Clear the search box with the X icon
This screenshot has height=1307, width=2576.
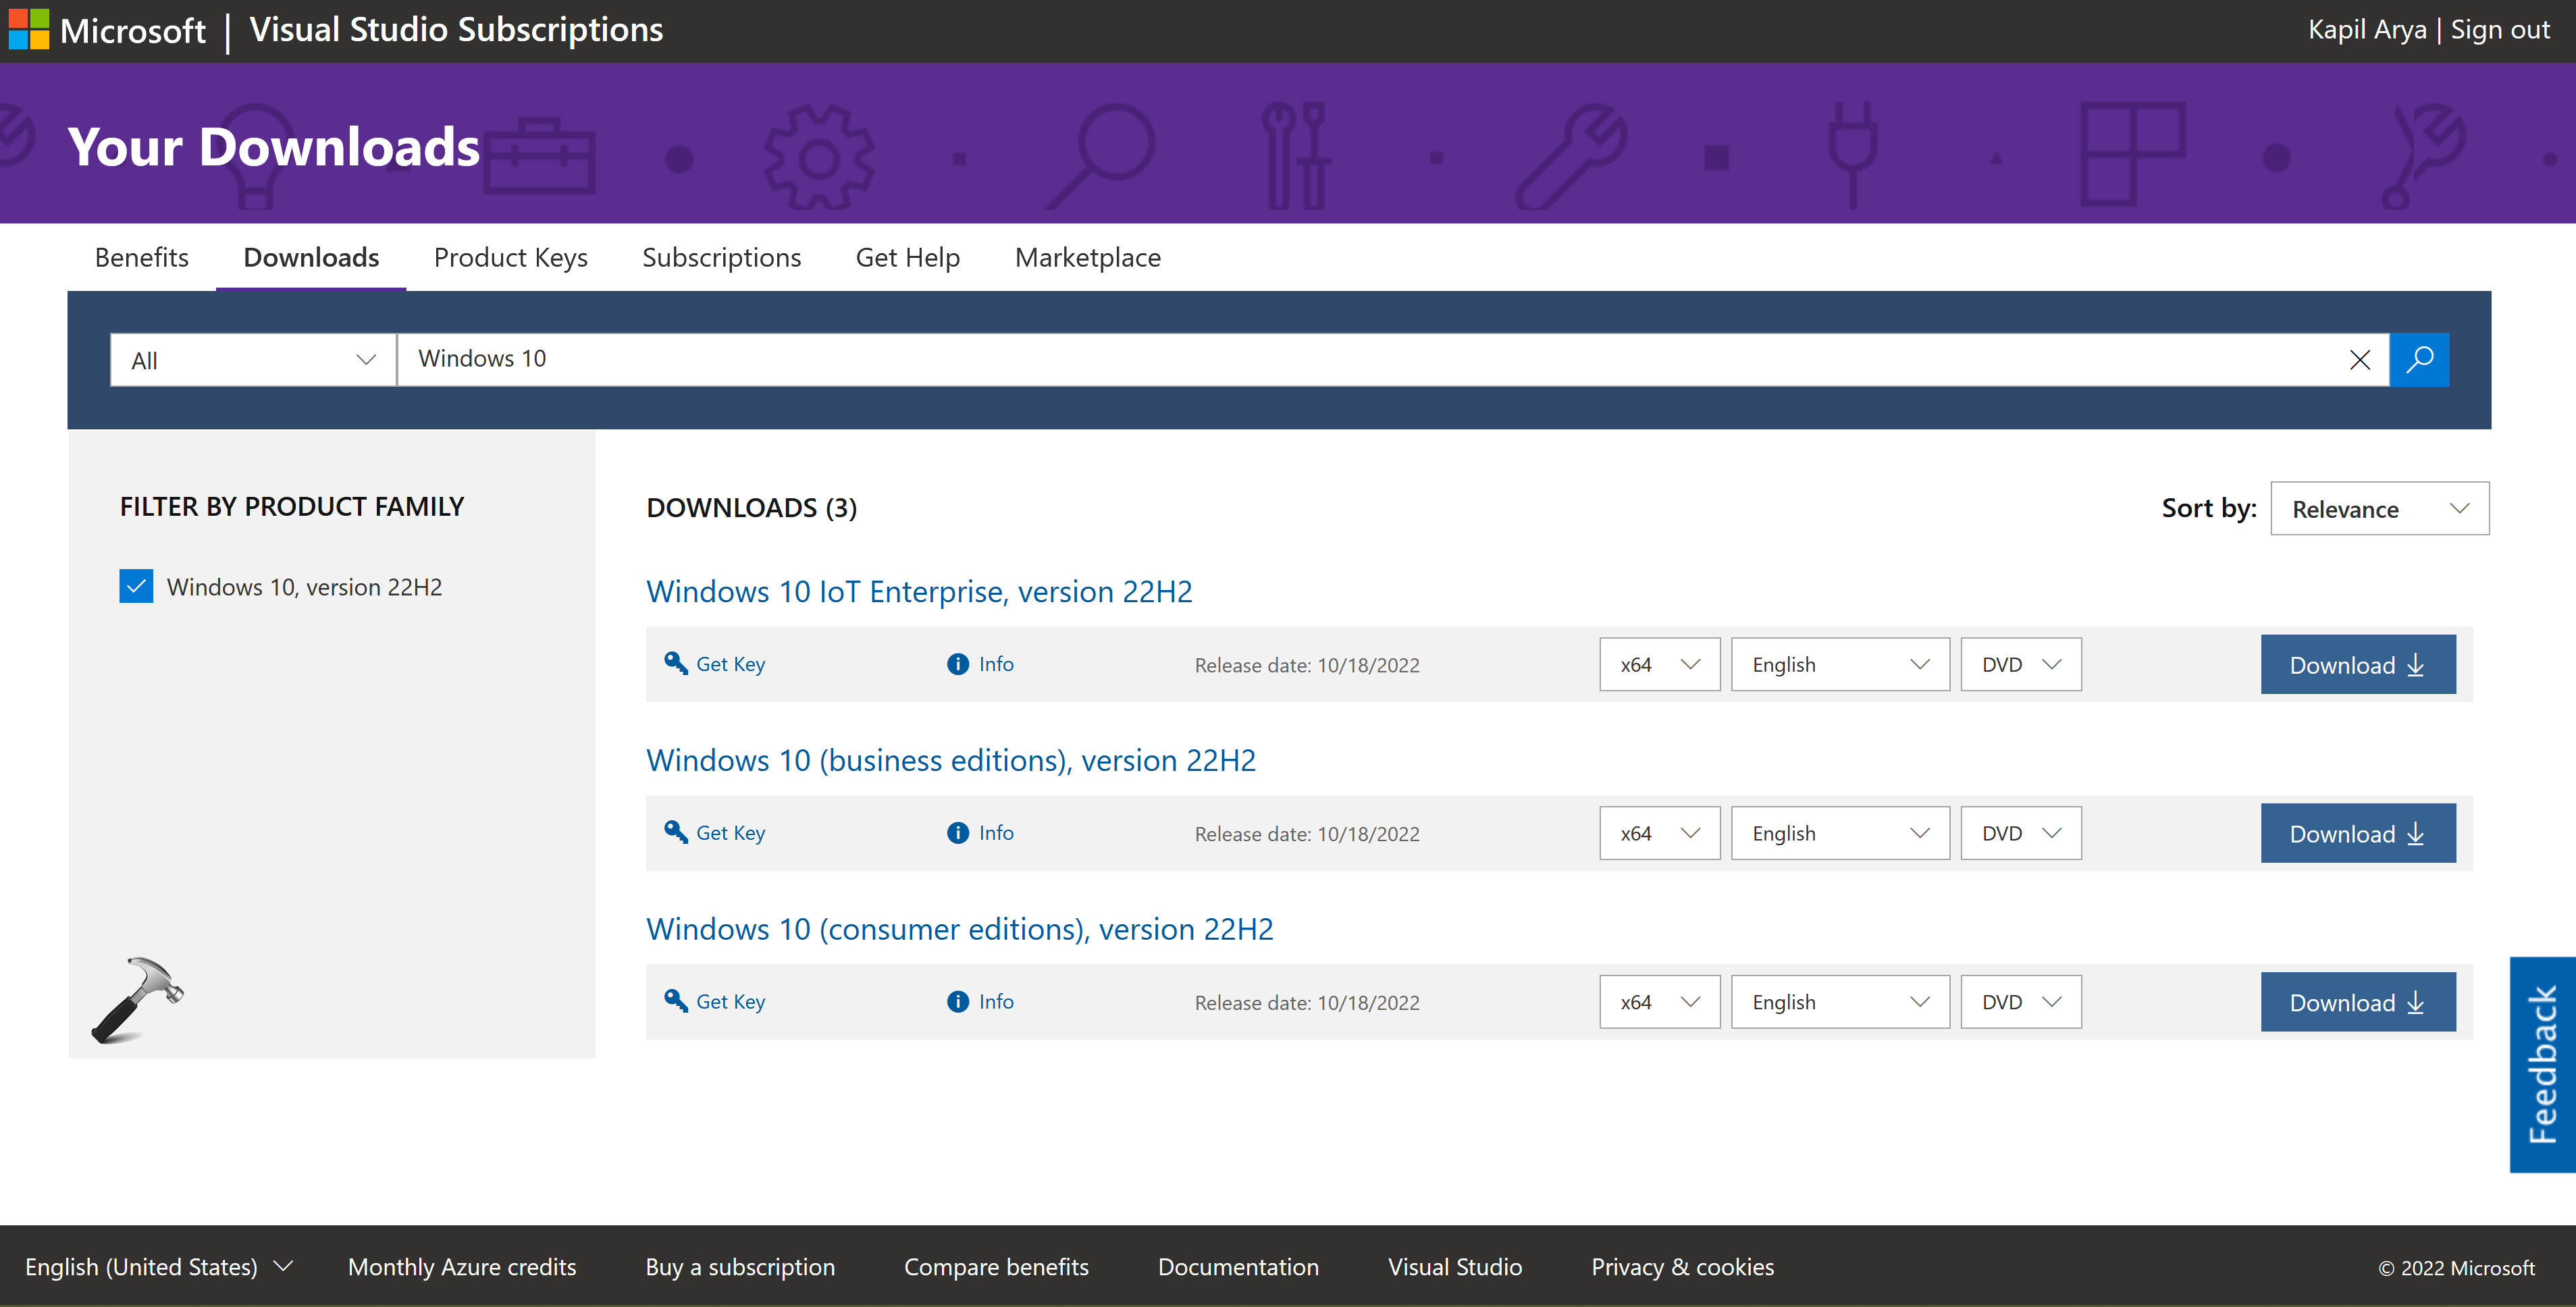coord(2359,360)
